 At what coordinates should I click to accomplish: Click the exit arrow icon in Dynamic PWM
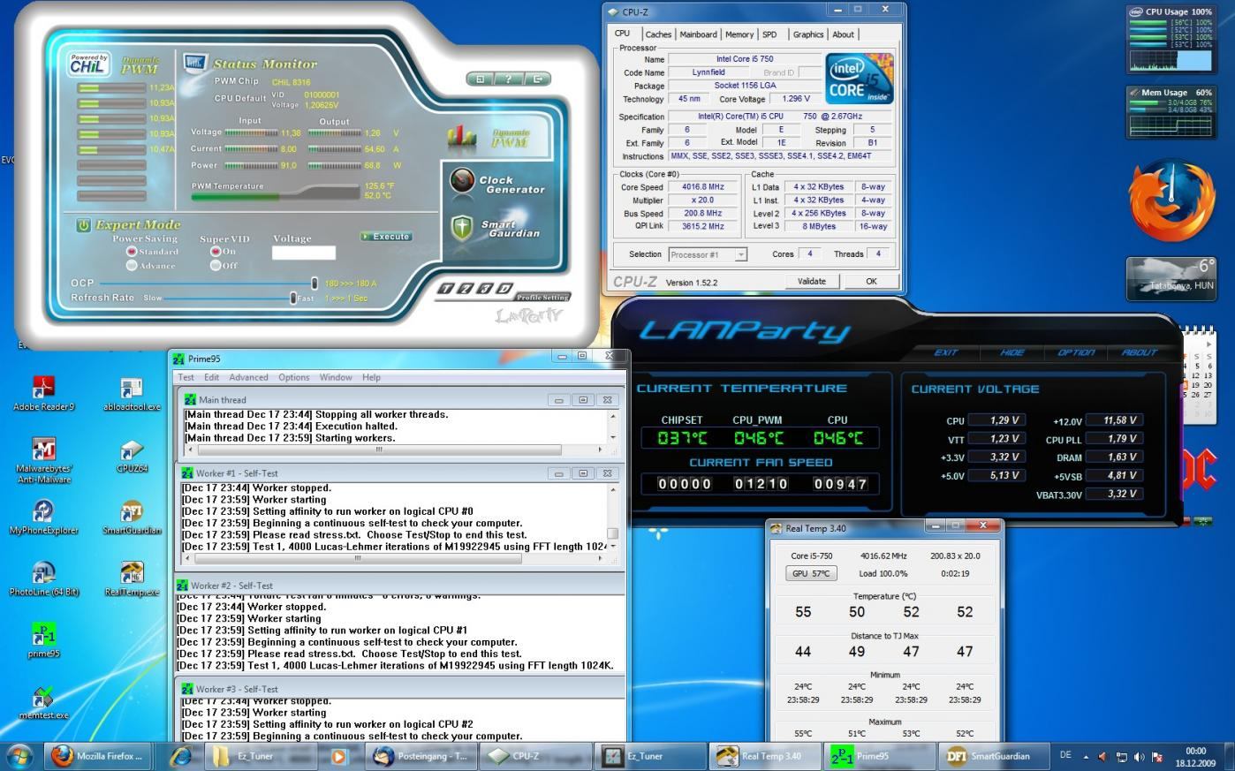coord(536,79)
